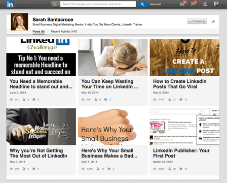Open the woman sleeping at laptop image
The image size is (227, 183).
112,57
